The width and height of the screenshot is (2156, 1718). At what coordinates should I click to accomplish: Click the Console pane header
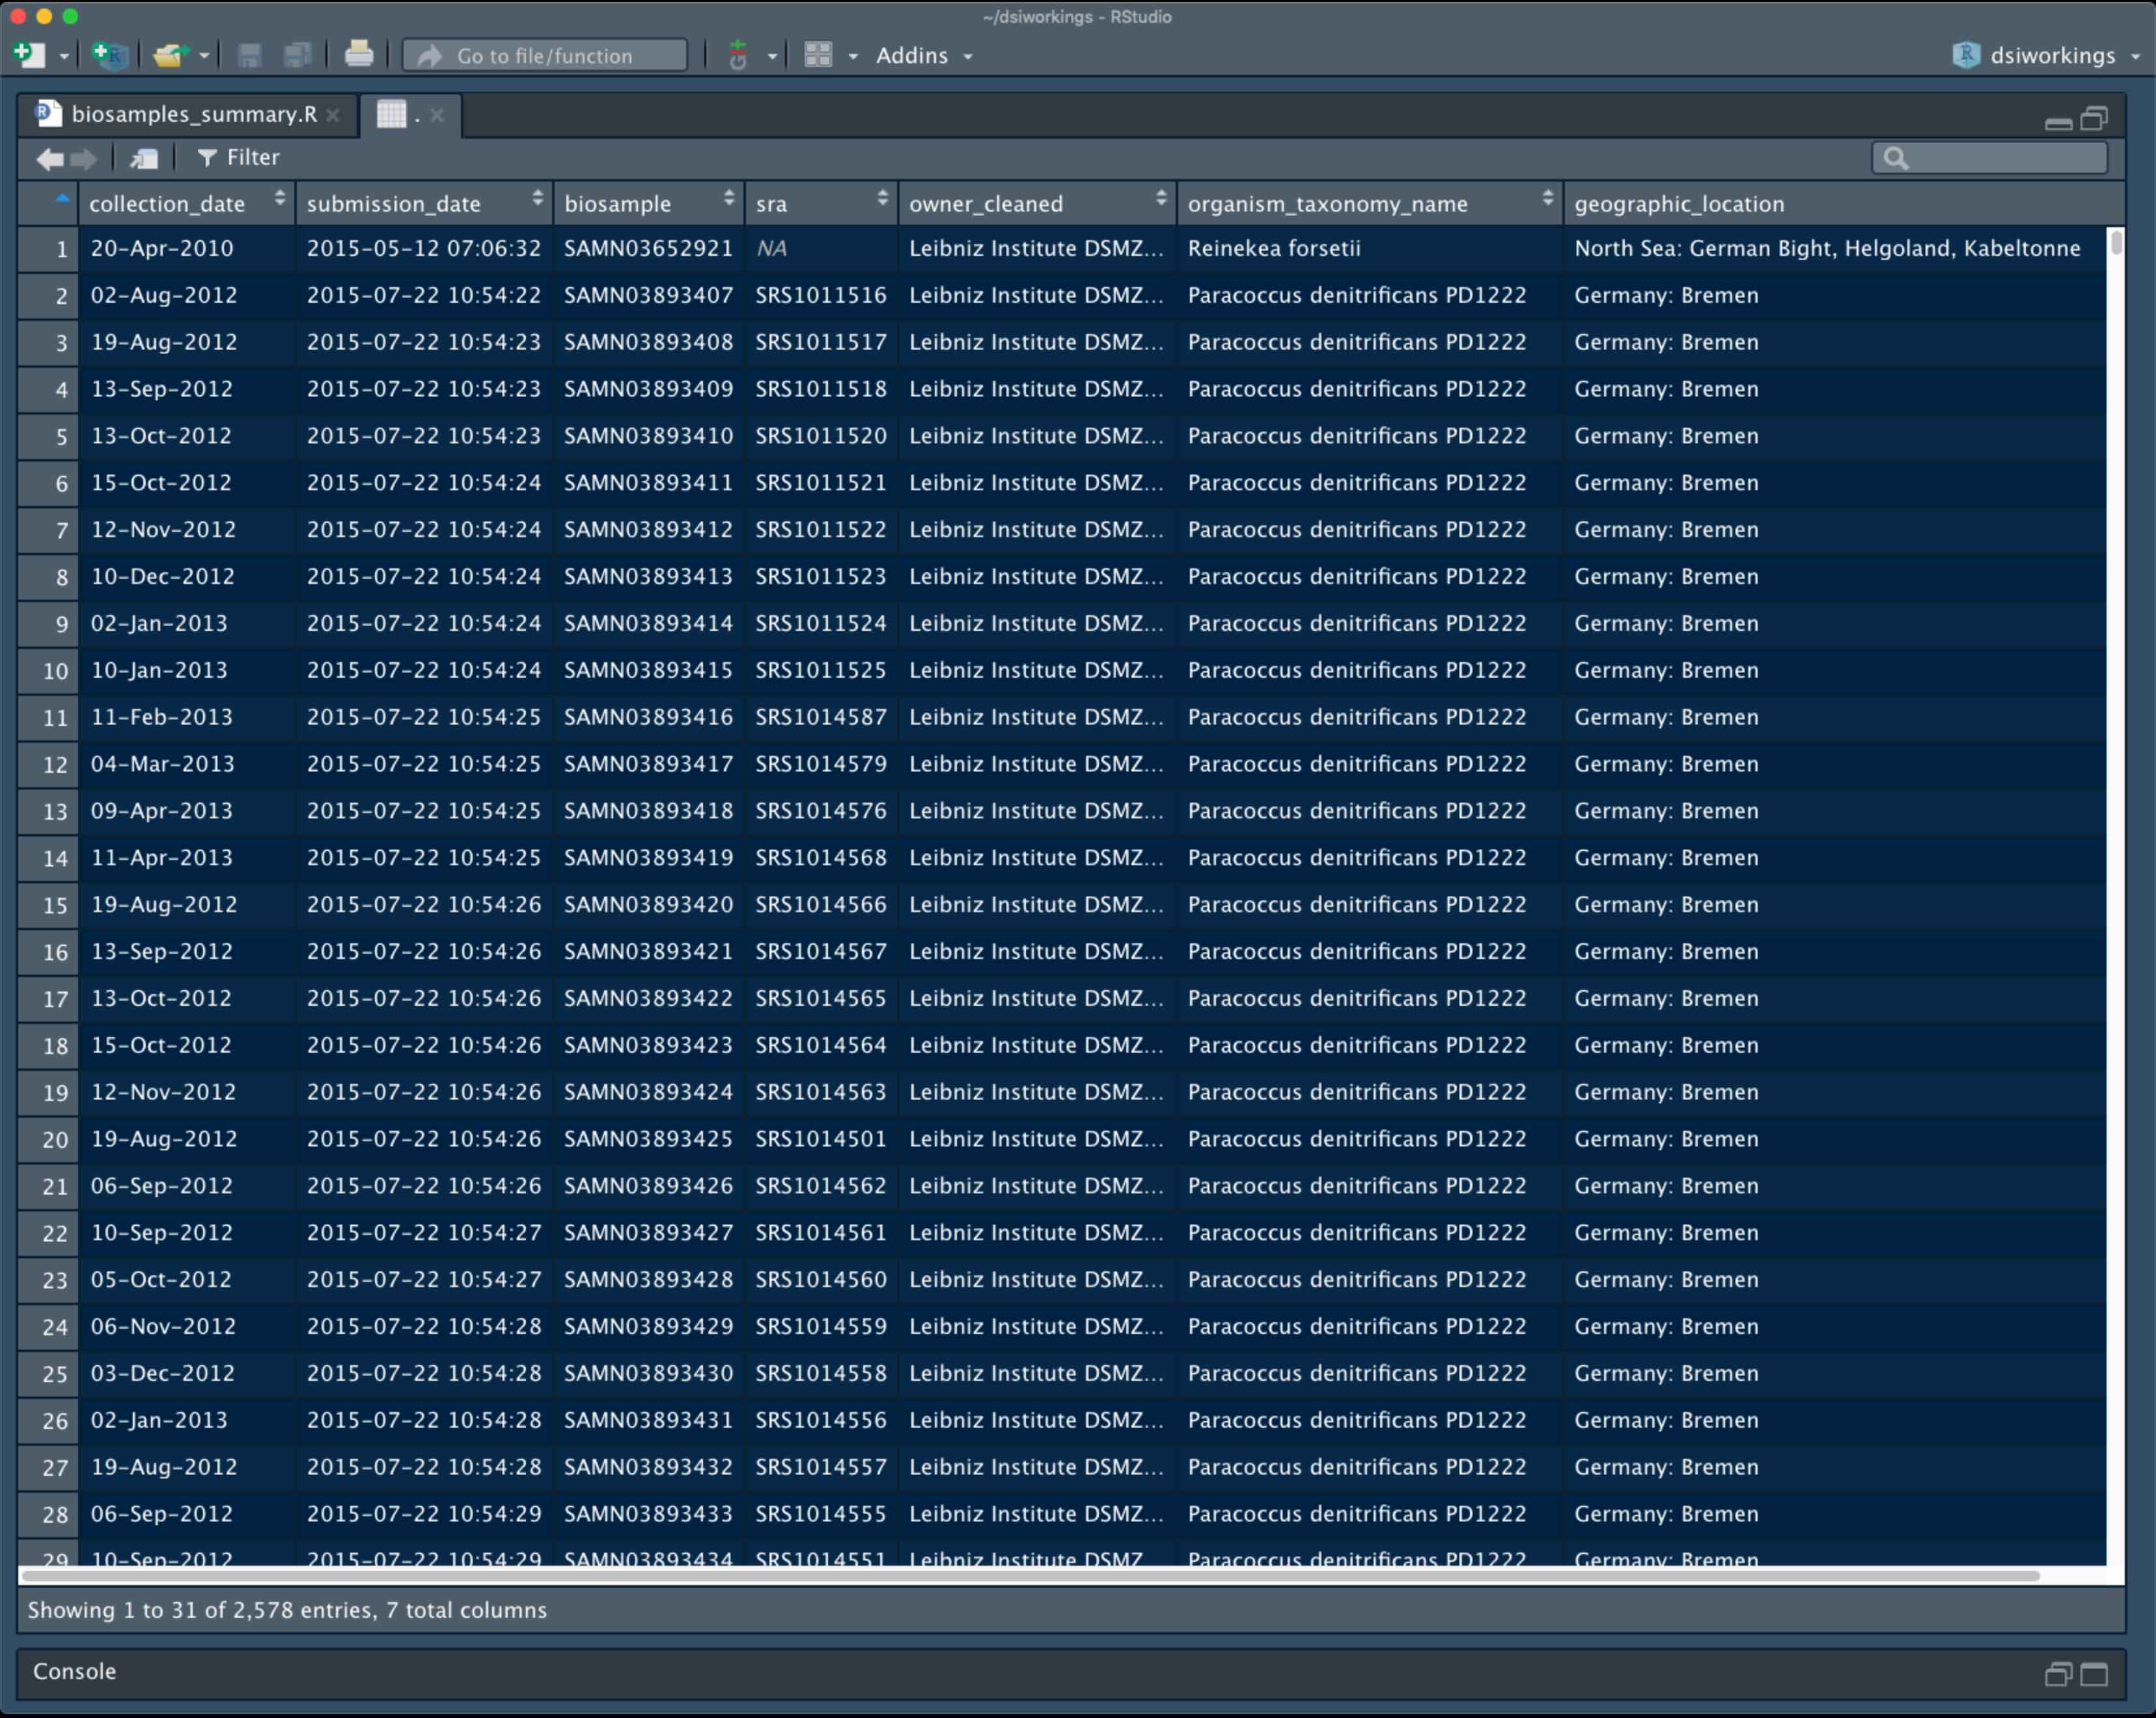coord(1071,1672)
